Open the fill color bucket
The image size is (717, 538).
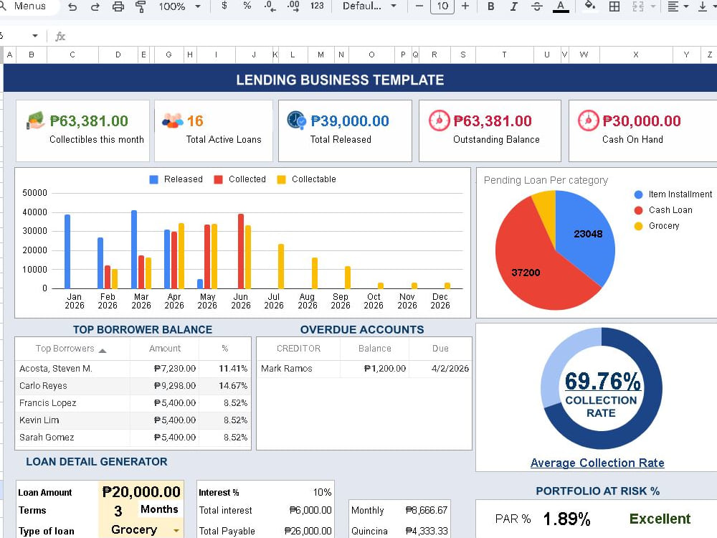pos(590,6)
